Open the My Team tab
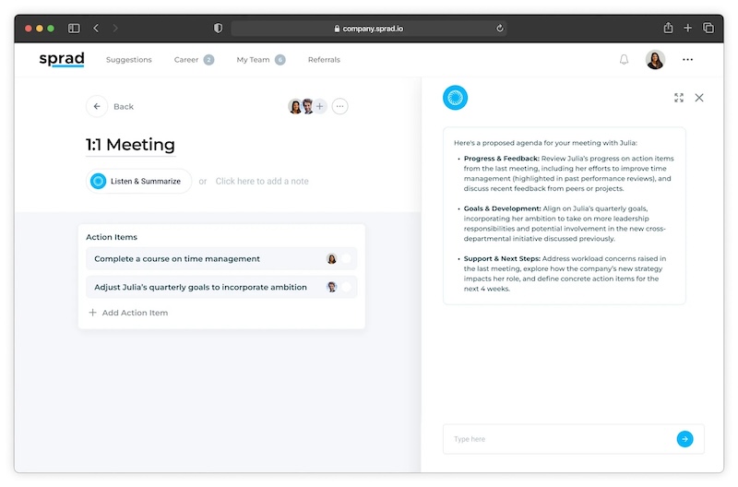The image size is (738, 487). coord(253,60)
